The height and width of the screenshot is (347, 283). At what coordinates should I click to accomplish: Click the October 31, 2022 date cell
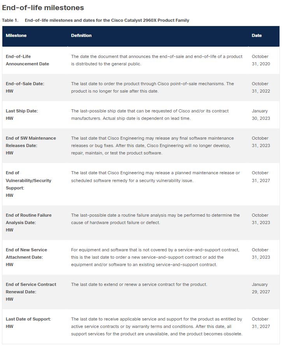coord(261,88)
